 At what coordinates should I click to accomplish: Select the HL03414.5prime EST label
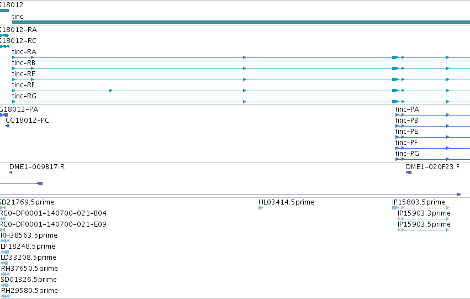point(286,202)
